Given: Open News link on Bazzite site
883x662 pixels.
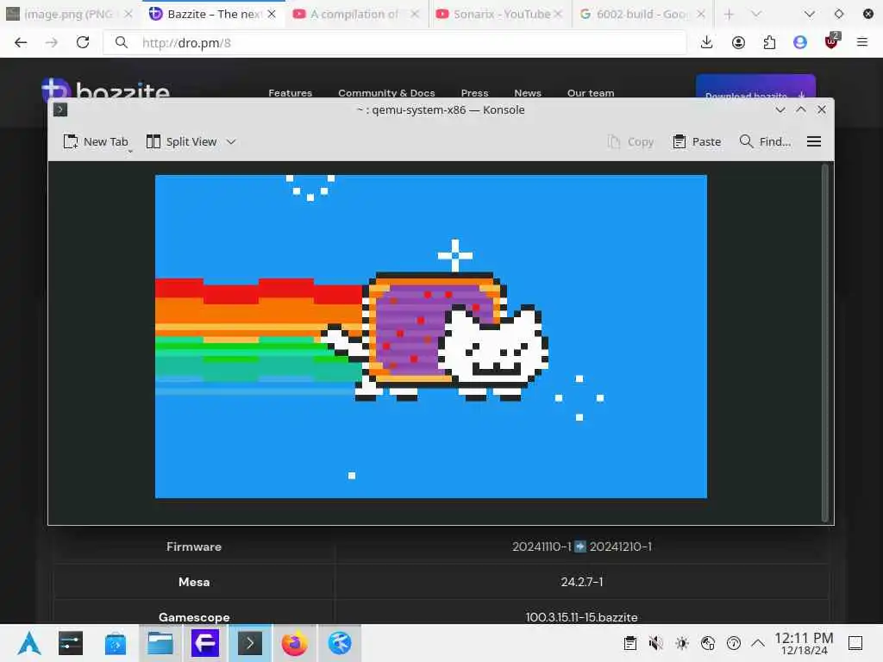Looking at the screenshot, I should 528,93.
